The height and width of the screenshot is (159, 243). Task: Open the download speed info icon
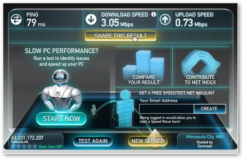pyautogui.click(x=154, y=14)
